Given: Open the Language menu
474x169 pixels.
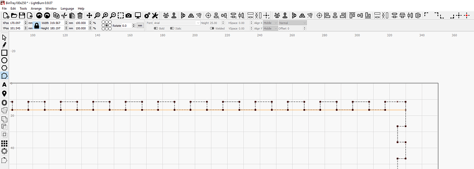Looking at the screenshot, I should tap(67, 9).
